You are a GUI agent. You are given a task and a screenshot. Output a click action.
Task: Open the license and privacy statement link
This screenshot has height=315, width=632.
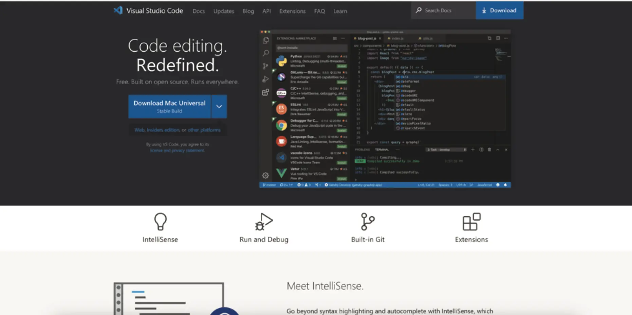click(x=177, y=150)
